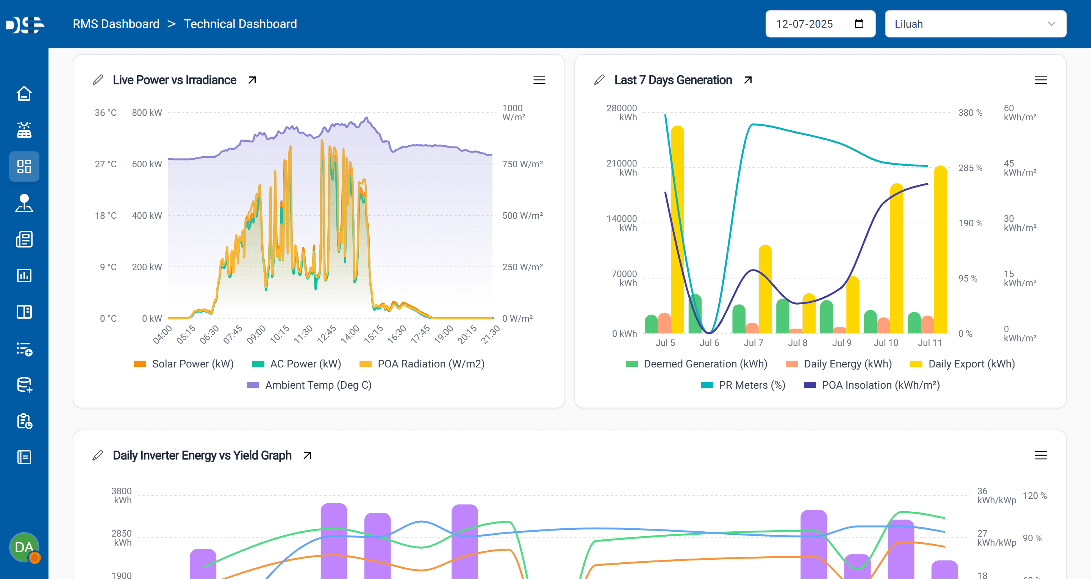Image resolution: width=1091 pixels, height=579 pixels.
Task: Click the DA user avatar
Action: pyautogui.click(x=24, y=547)
